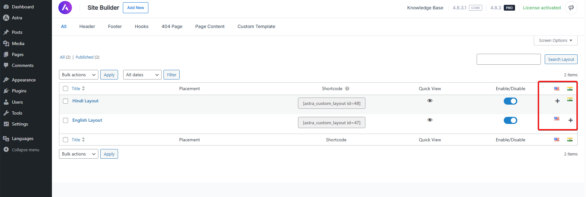Expand Screen Options panel
The image size is (586, 197).
(555, 41)
